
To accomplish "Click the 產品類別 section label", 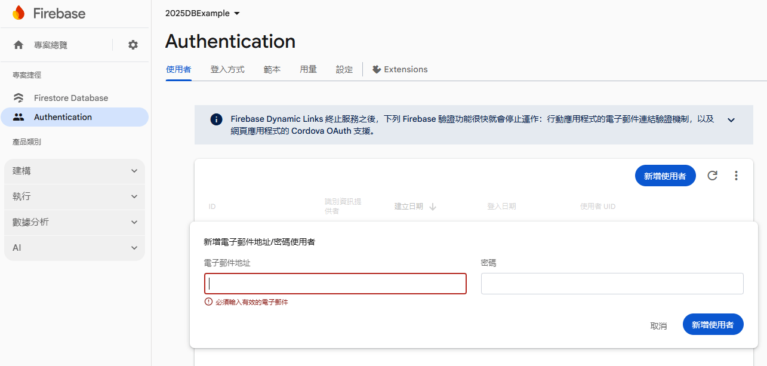I will pos(27,142).
